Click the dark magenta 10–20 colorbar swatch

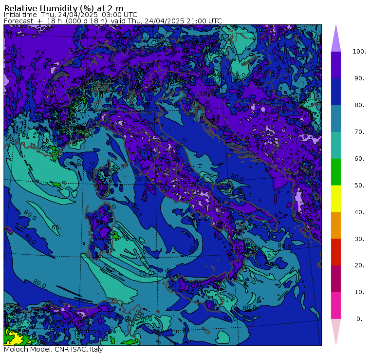336,279
